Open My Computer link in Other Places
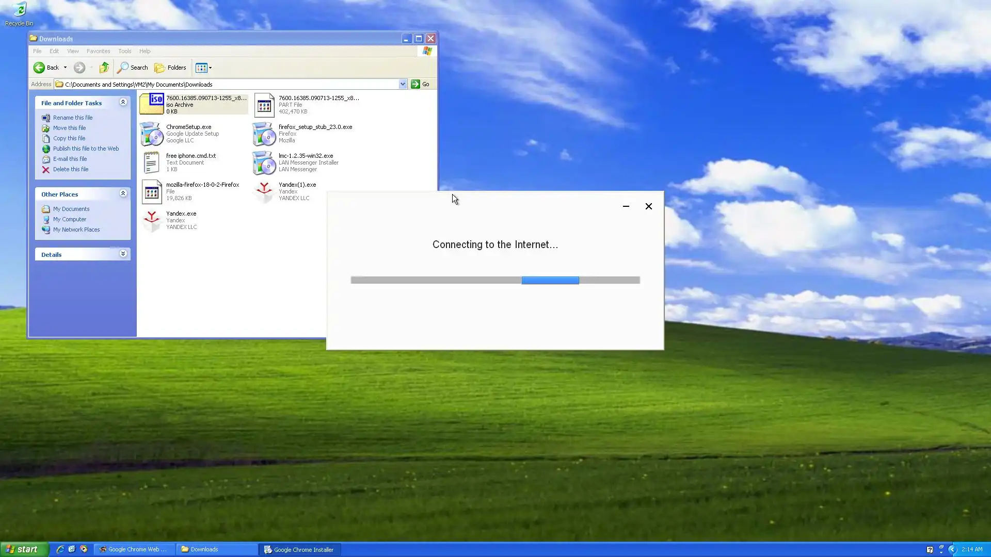 pyautogui.click(x=70, y=219)
